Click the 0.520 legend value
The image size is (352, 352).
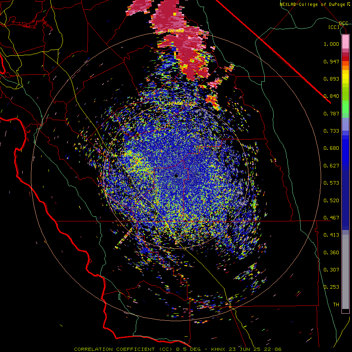pyautogui.click(x=331, y=201)
